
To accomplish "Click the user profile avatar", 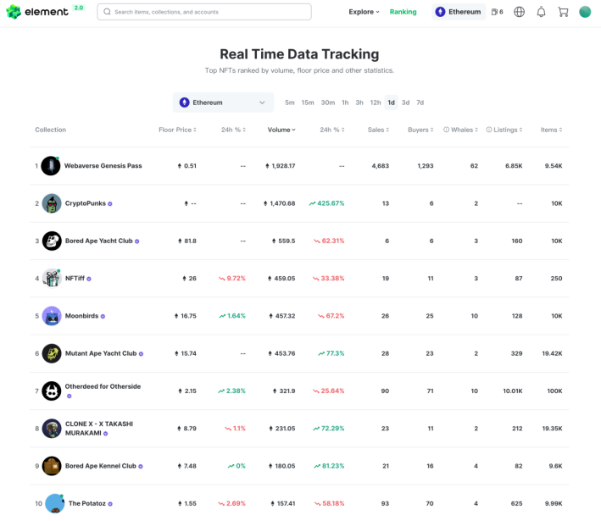I will pos(585,12).
